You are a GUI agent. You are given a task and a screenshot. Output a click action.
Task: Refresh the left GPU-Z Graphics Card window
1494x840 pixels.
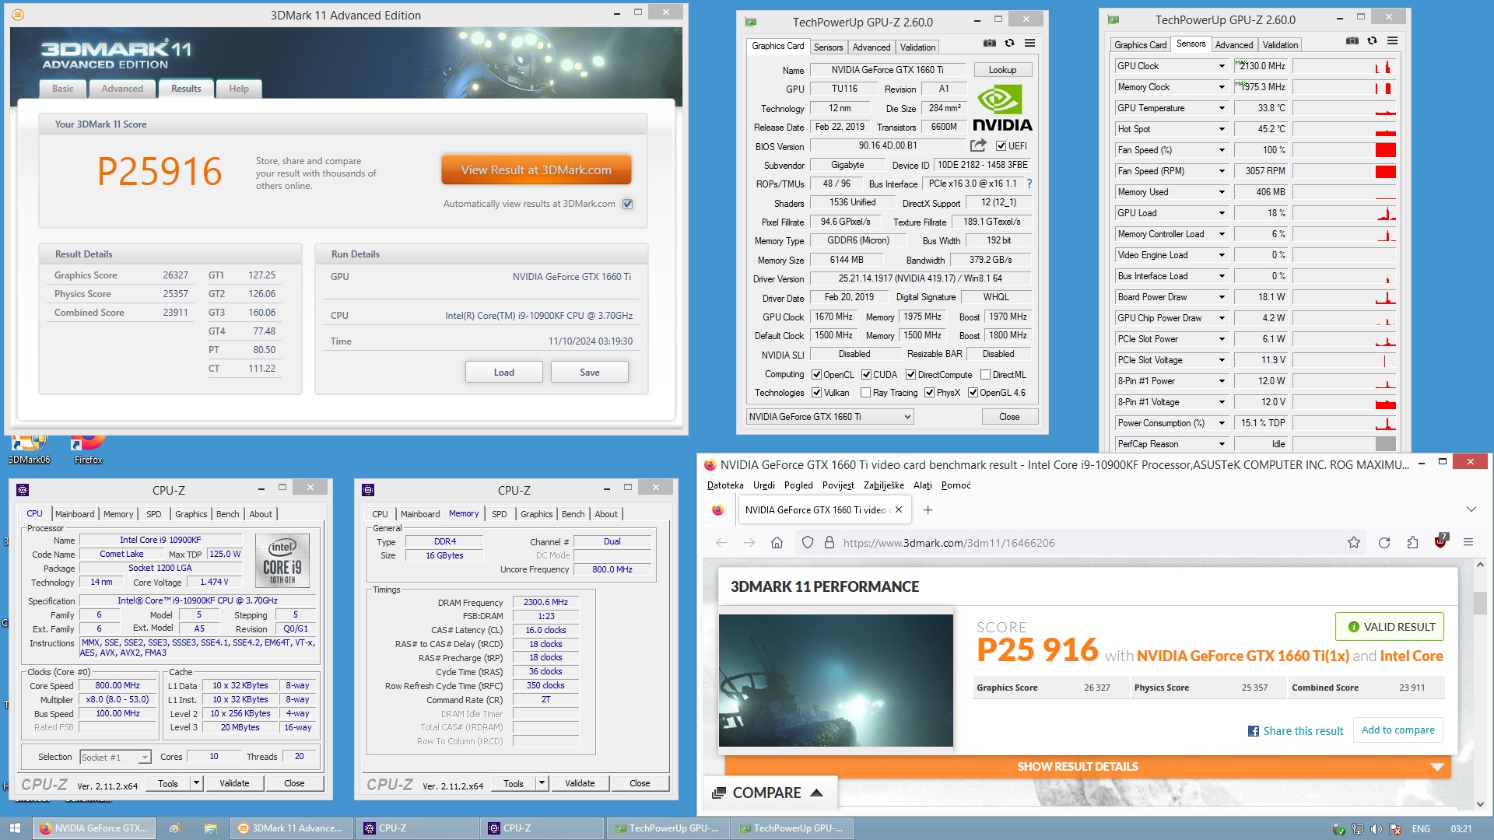[1009, 44]
